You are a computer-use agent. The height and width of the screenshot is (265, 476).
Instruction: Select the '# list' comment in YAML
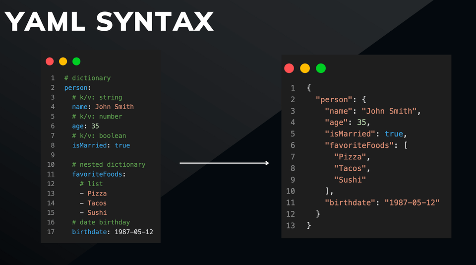91,184
